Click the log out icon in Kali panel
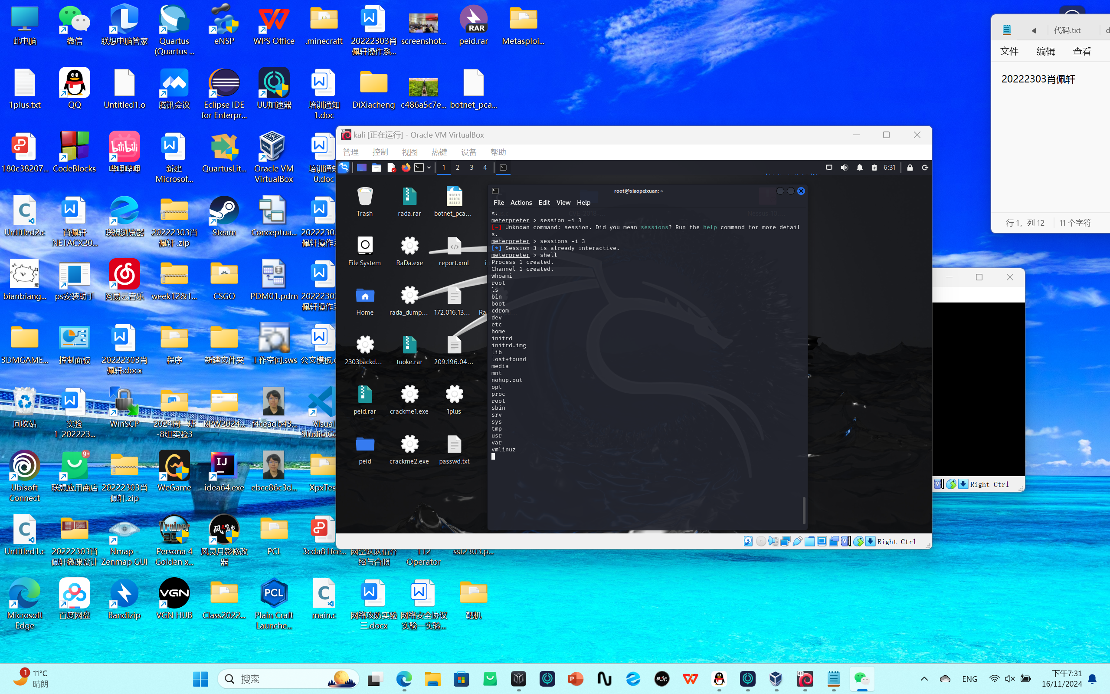This screenshot has width=1110, height=694. point(925,168)
